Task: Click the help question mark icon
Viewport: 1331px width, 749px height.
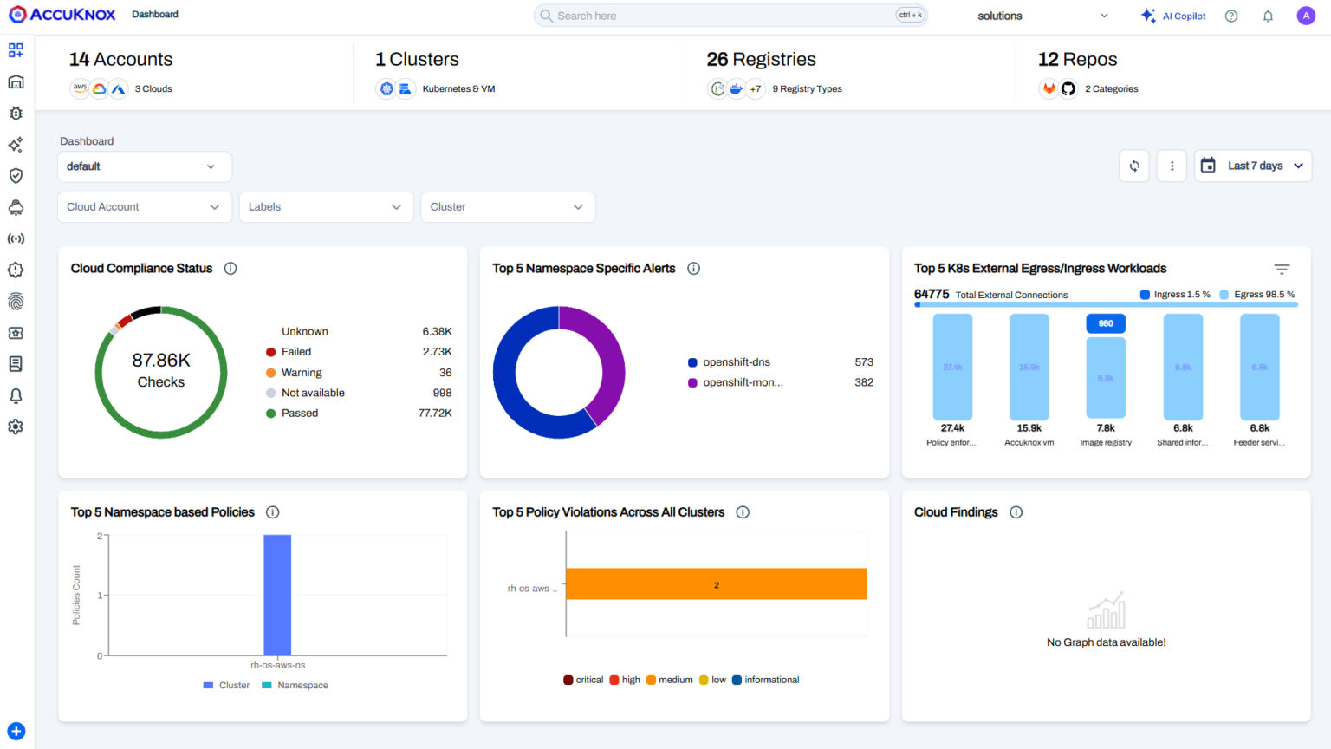Action: 1231,16
